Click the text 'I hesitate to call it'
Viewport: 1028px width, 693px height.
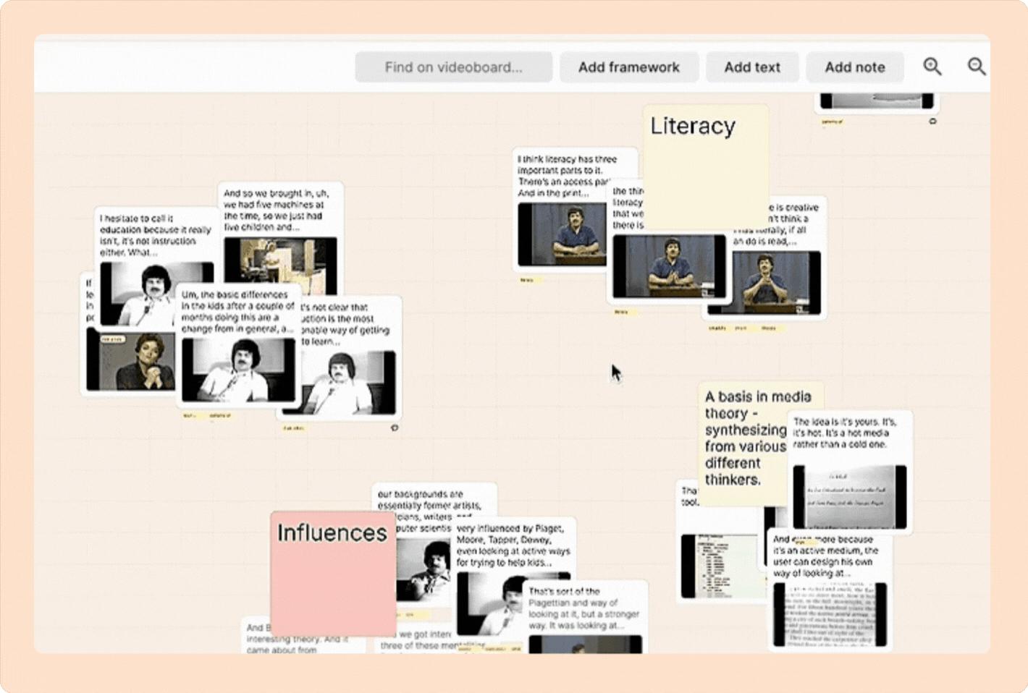[x=136, y=218]
